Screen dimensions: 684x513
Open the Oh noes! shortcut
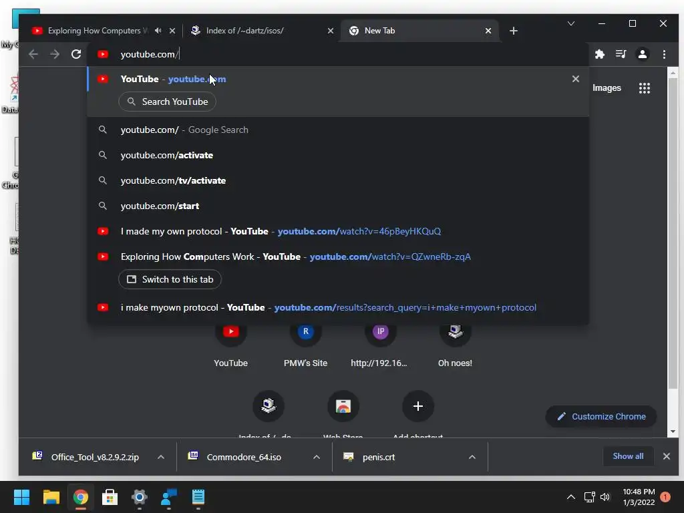coord(455,345)
